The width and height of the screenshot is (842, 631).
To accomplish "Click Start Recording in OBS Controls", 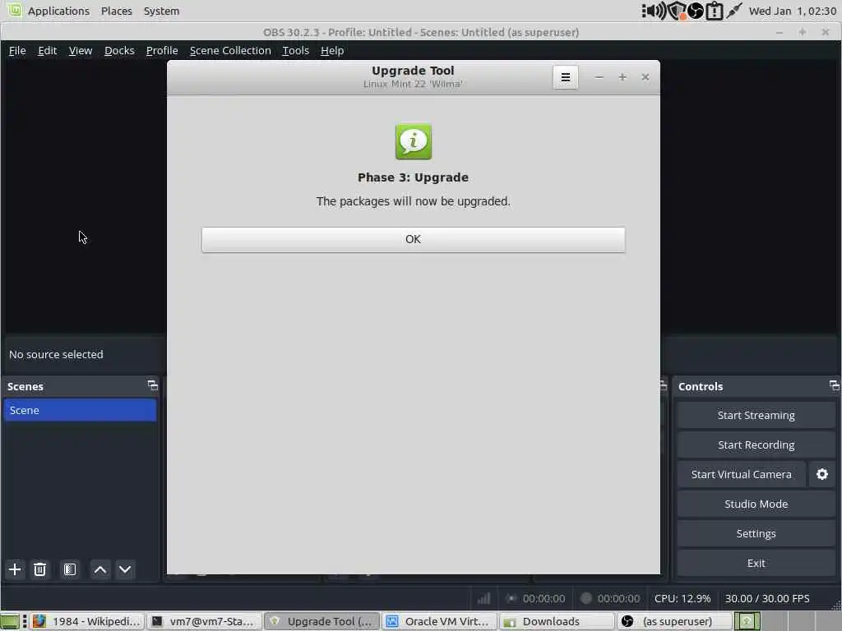I will tap(756, 444).
